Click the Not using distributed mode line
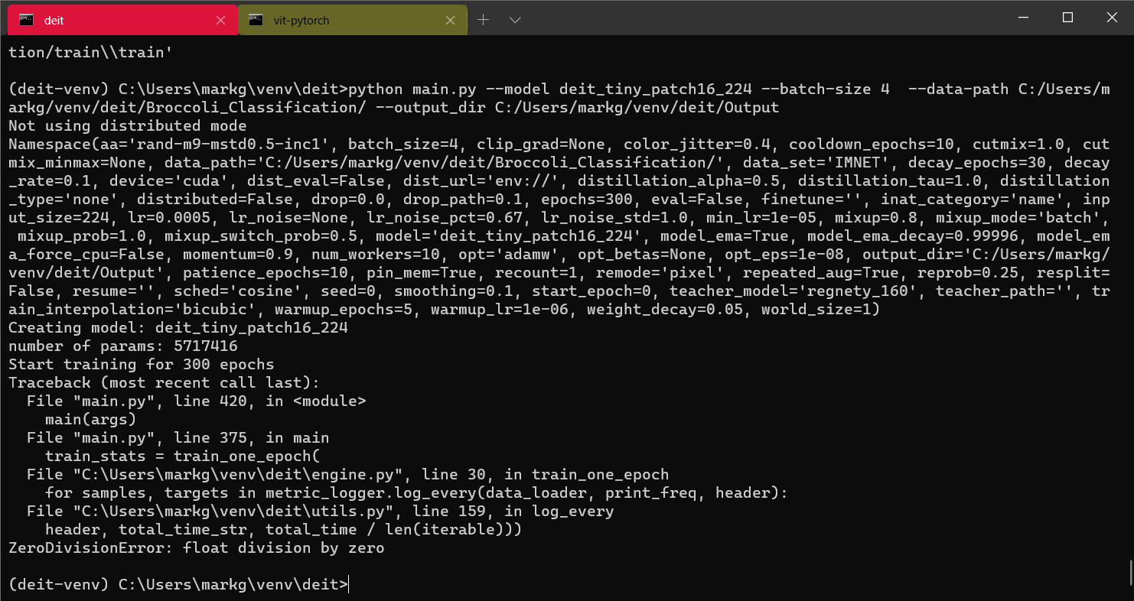 pos(128,126)
